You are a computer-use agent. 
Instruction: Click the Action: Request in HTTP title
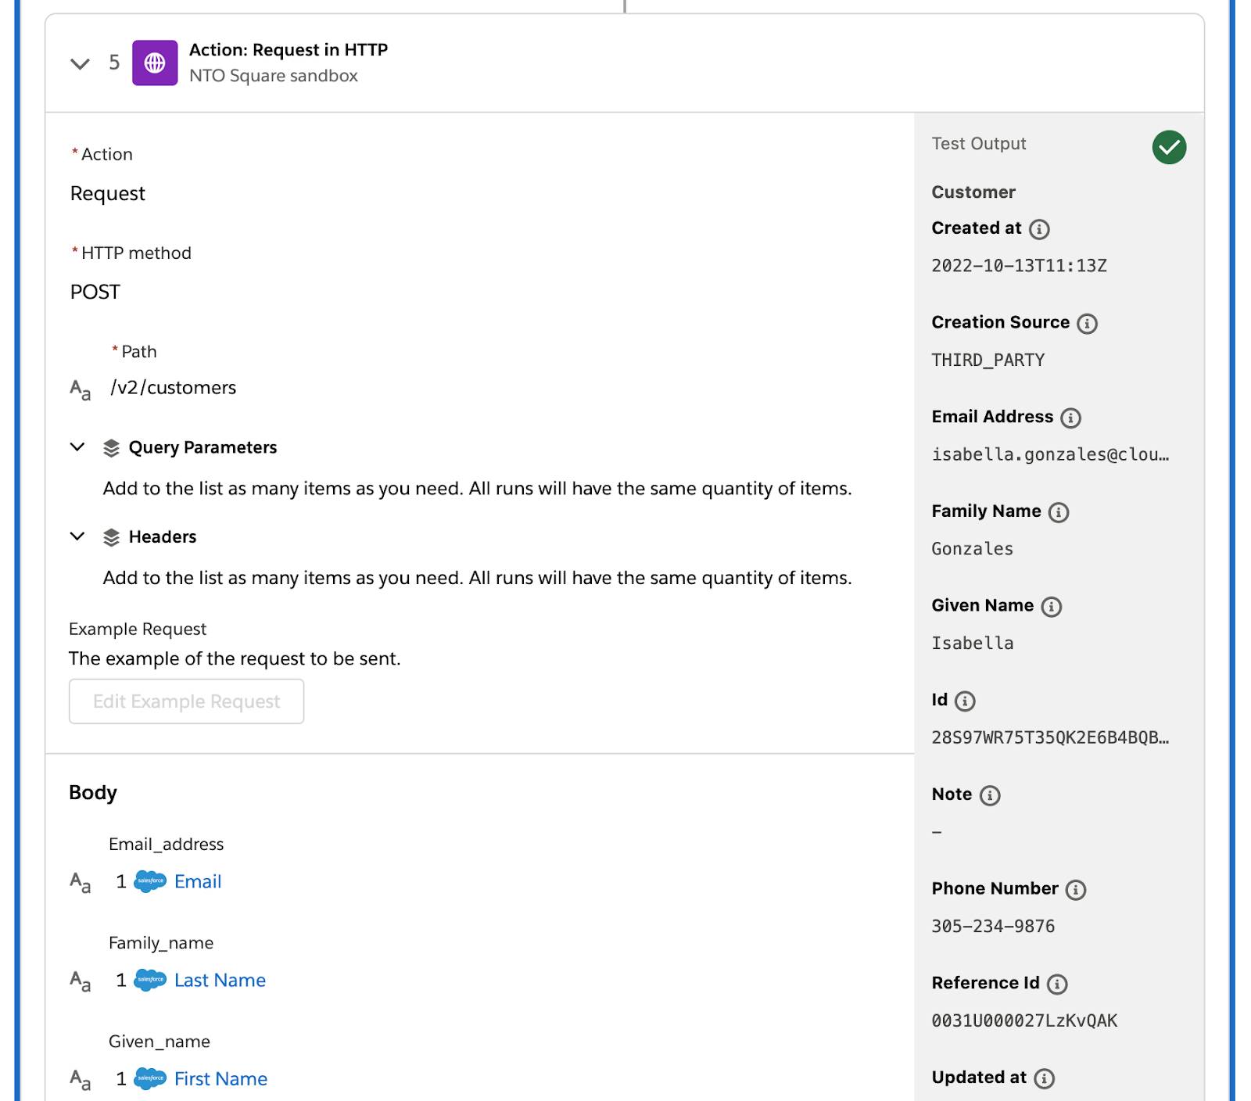coord(289,49)
